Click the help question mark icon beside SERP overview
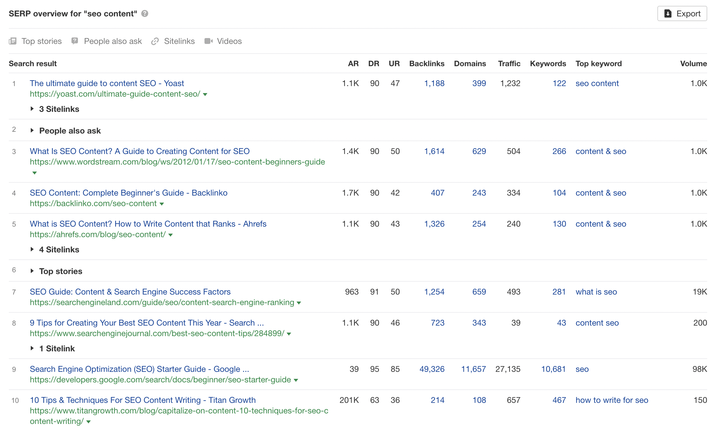This screenshot has width=716, height=438. tap(145, 13)
